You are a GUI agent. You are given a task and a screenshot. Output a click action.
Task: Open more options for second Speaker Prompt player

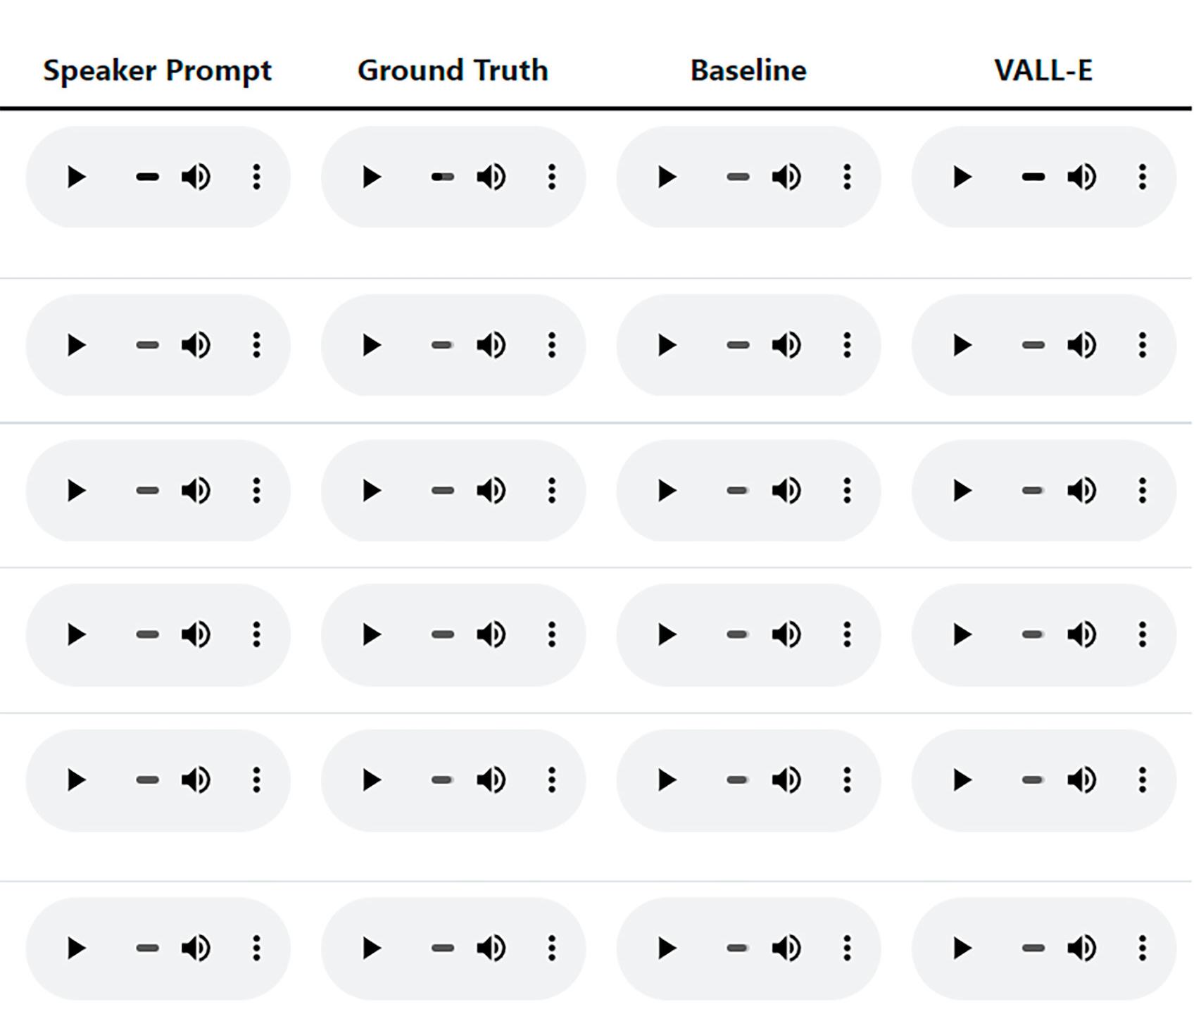pyautogui.click(x=256, y=345)
